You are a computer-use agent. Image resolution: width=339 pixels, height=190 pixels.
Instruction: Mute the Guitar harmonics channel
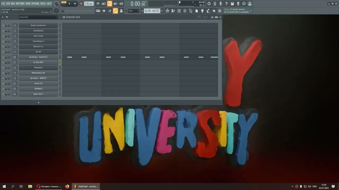pyautogui.click(x=3, y=26)
